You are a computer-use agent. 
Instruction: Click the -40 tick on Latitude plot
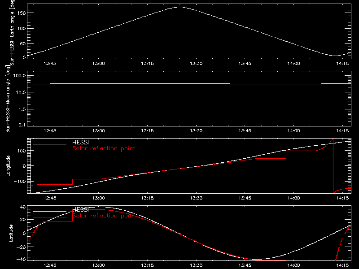21,259
